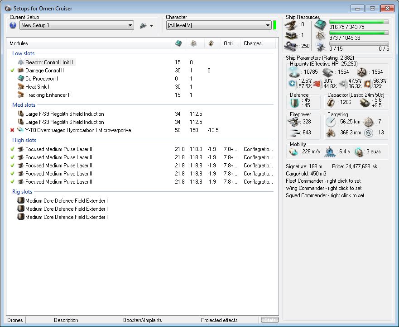
Task: Toggle the last Focused Medium Pulse Laser II checkmark
Action: point(12,182)
